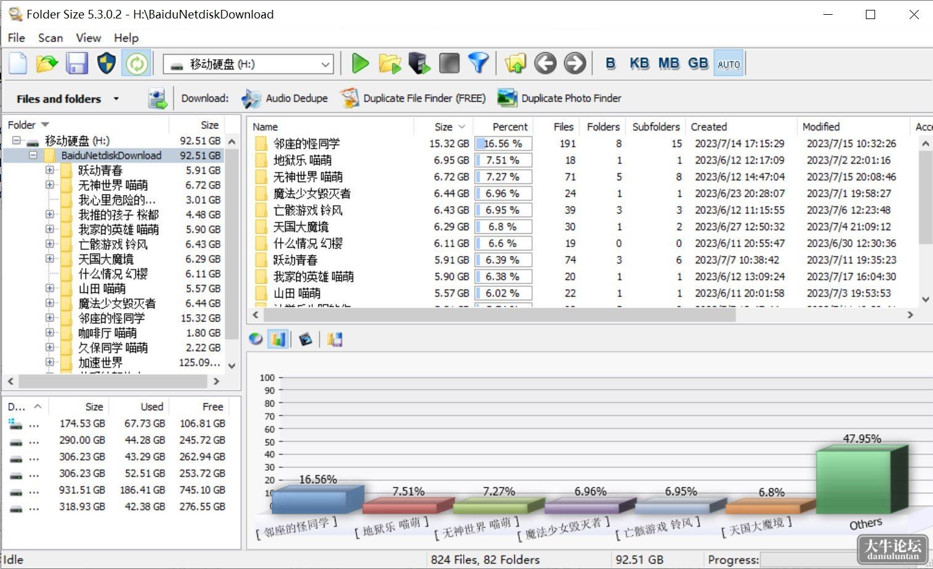This screenshot has width=933, height=569.
Task: Select the 地狱乐 喵萌 row in file list
Action: pyautogui.click(x=581, y=160)
